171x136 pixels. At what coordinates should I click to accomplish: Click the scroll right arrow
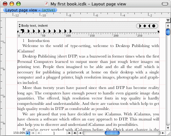coord(163,133)
